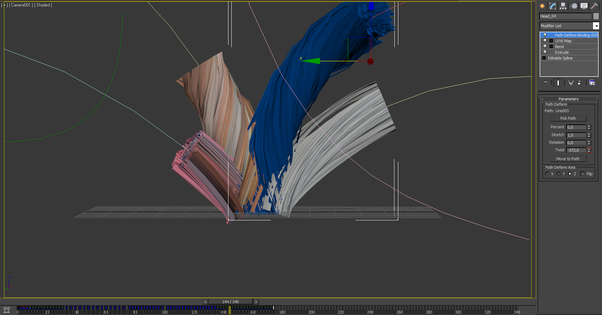Enable the Flip checkbox

583,174
